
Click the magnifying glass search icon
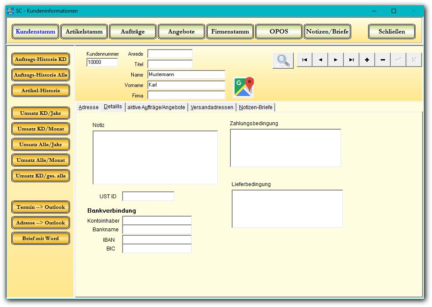point(283,60)
